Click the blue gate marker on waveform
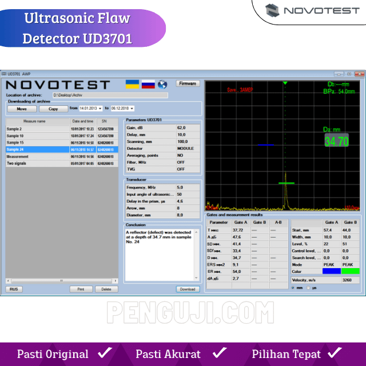 265,145
